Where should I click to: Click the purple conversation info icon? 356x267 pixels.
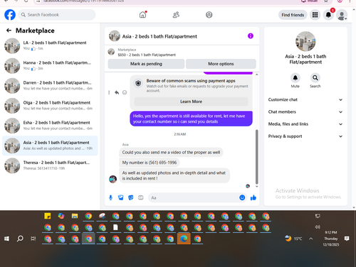click(251, 36)
